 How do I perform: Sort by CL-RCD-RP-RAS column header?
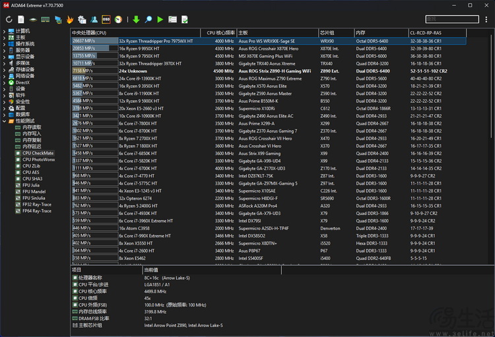click(437, 33)
